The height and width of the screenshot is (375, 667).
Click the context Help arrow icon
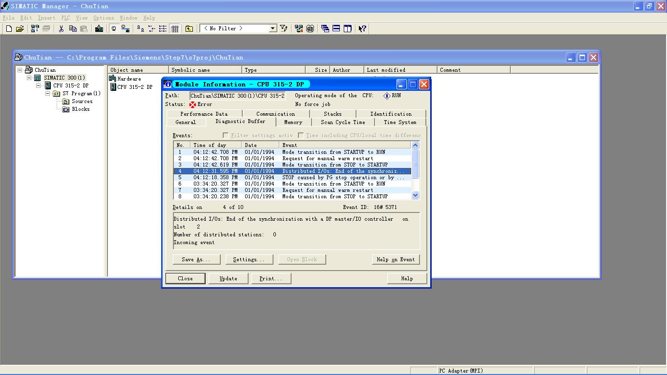click(362, 29)
